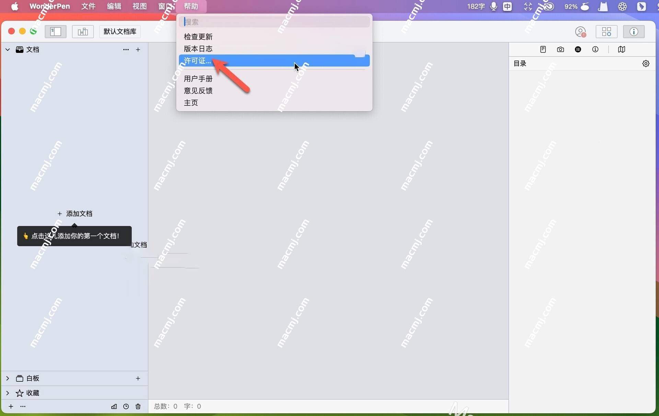Click the 92% battery indicator

coord(577,7)
